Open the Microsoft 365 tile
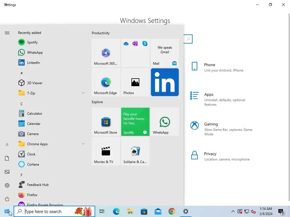 point(106,53)
